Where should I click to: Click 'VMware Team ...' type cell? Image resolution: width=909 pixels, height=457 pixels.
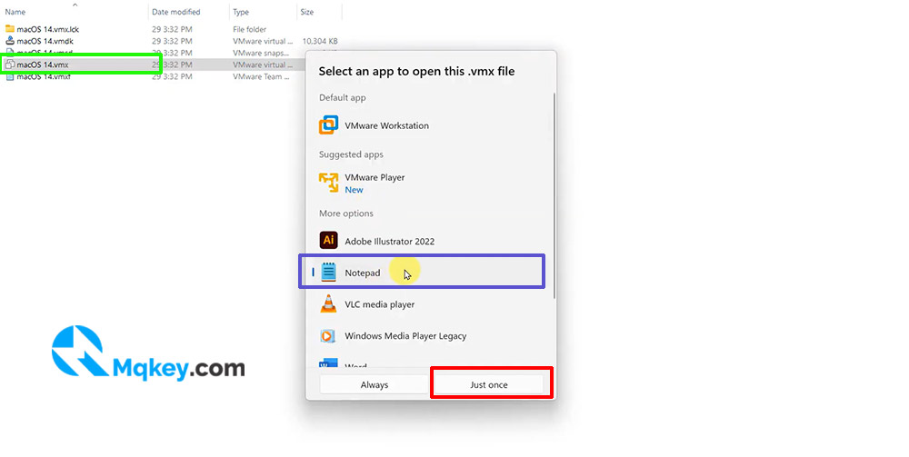pyautogui.click(x=261, y=76)
